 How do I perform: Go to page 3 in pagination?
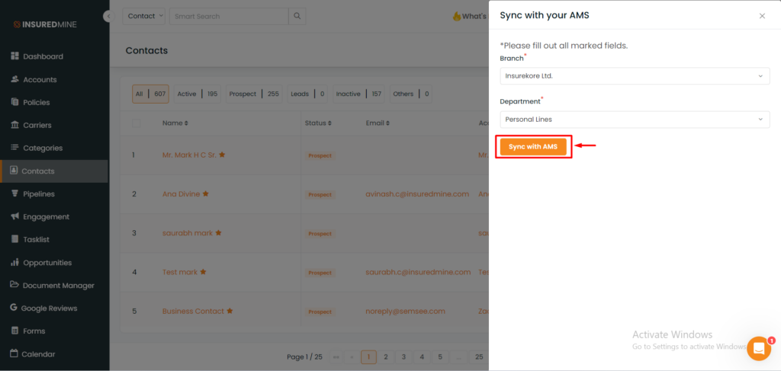pos(403,357)
